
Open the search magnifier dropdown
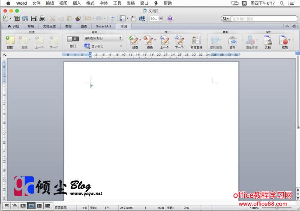[x=225, y=18]
